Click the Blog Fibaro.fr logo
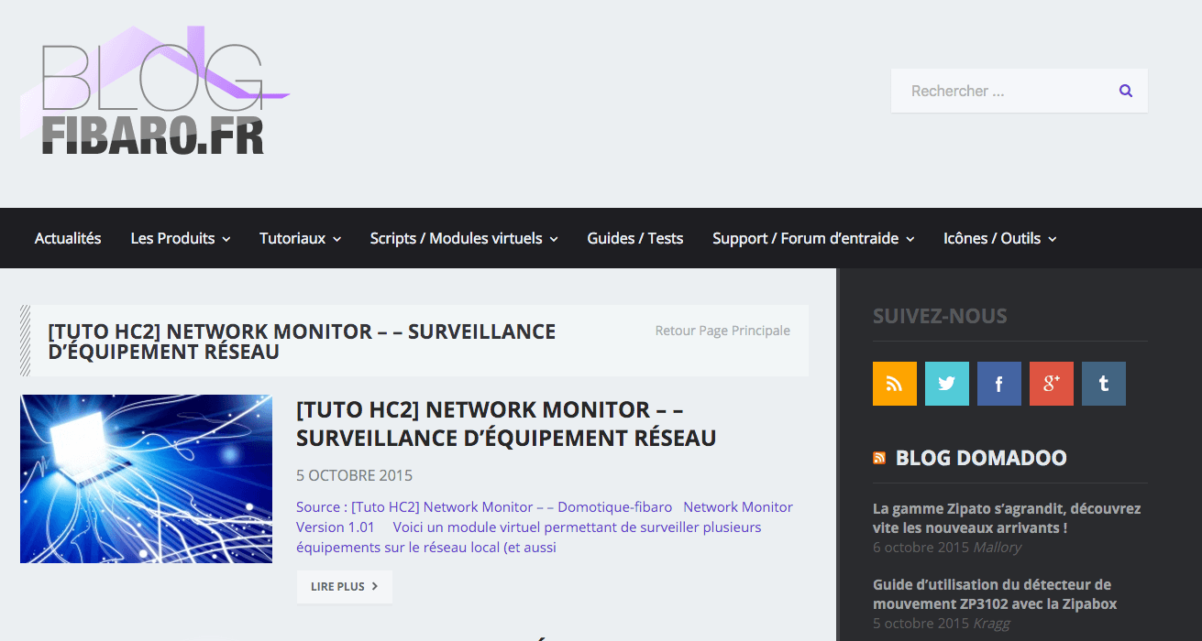This screenshot has width=1202, height=641. 155,90
